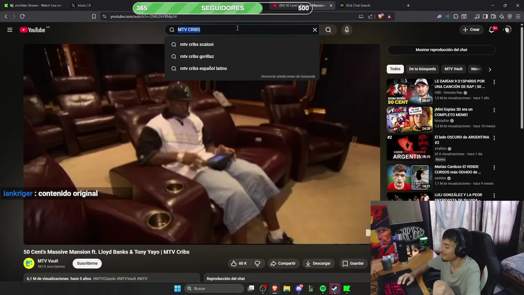Open options menu for 'El lado OSCURO' video

[x=494, y=138]
